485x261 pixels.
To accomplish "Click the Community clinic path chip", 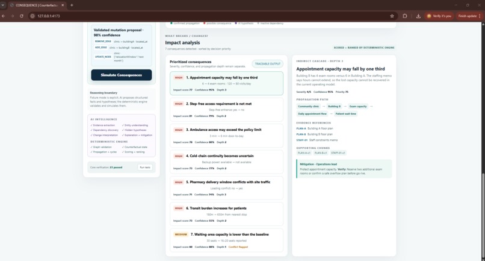I will (x=308, y=106).
